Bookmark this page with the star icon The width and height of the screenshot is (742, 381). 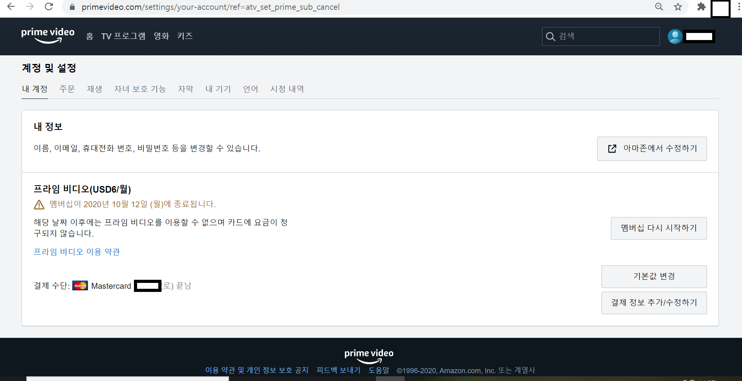click(678, 7)
